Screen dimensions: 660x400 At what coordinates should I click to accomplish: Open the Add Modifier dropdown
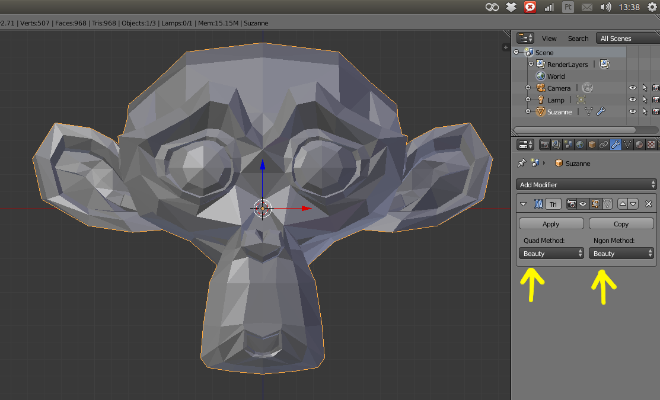click(x=586, y=185)
